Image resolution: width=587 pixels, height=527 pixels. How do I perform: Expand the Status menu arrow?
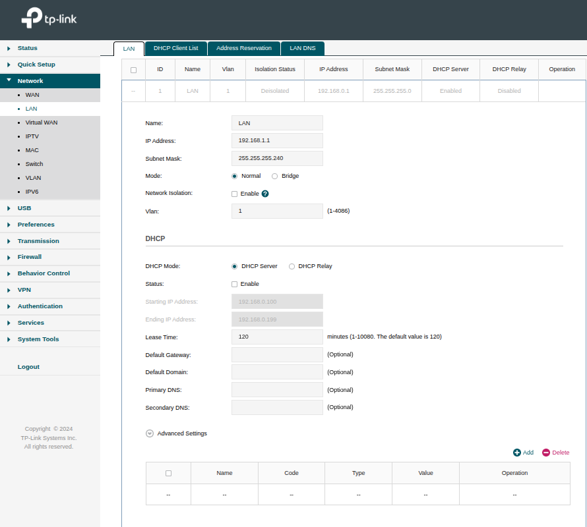pyautogui.click(x=9, y=48)
